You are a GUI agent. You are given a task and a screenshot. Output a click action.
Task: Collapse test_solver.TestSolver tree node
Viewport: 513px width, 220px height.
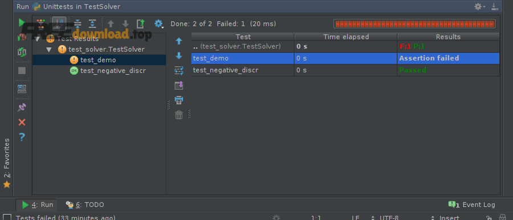click(x=49, y=50)
